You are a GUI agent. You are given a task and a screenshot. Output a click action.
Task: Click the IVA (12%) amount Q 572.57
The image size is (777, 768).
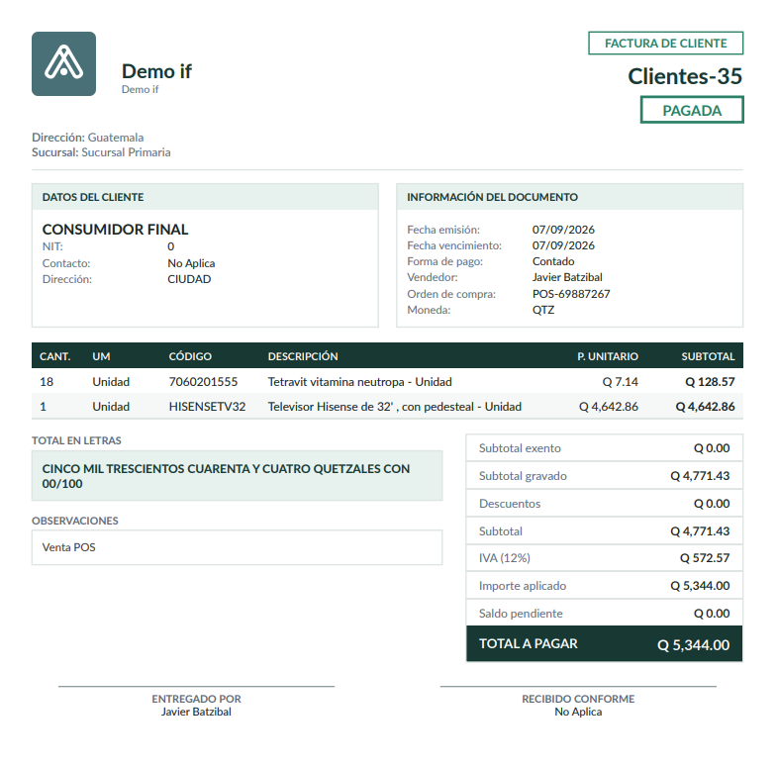705,558
